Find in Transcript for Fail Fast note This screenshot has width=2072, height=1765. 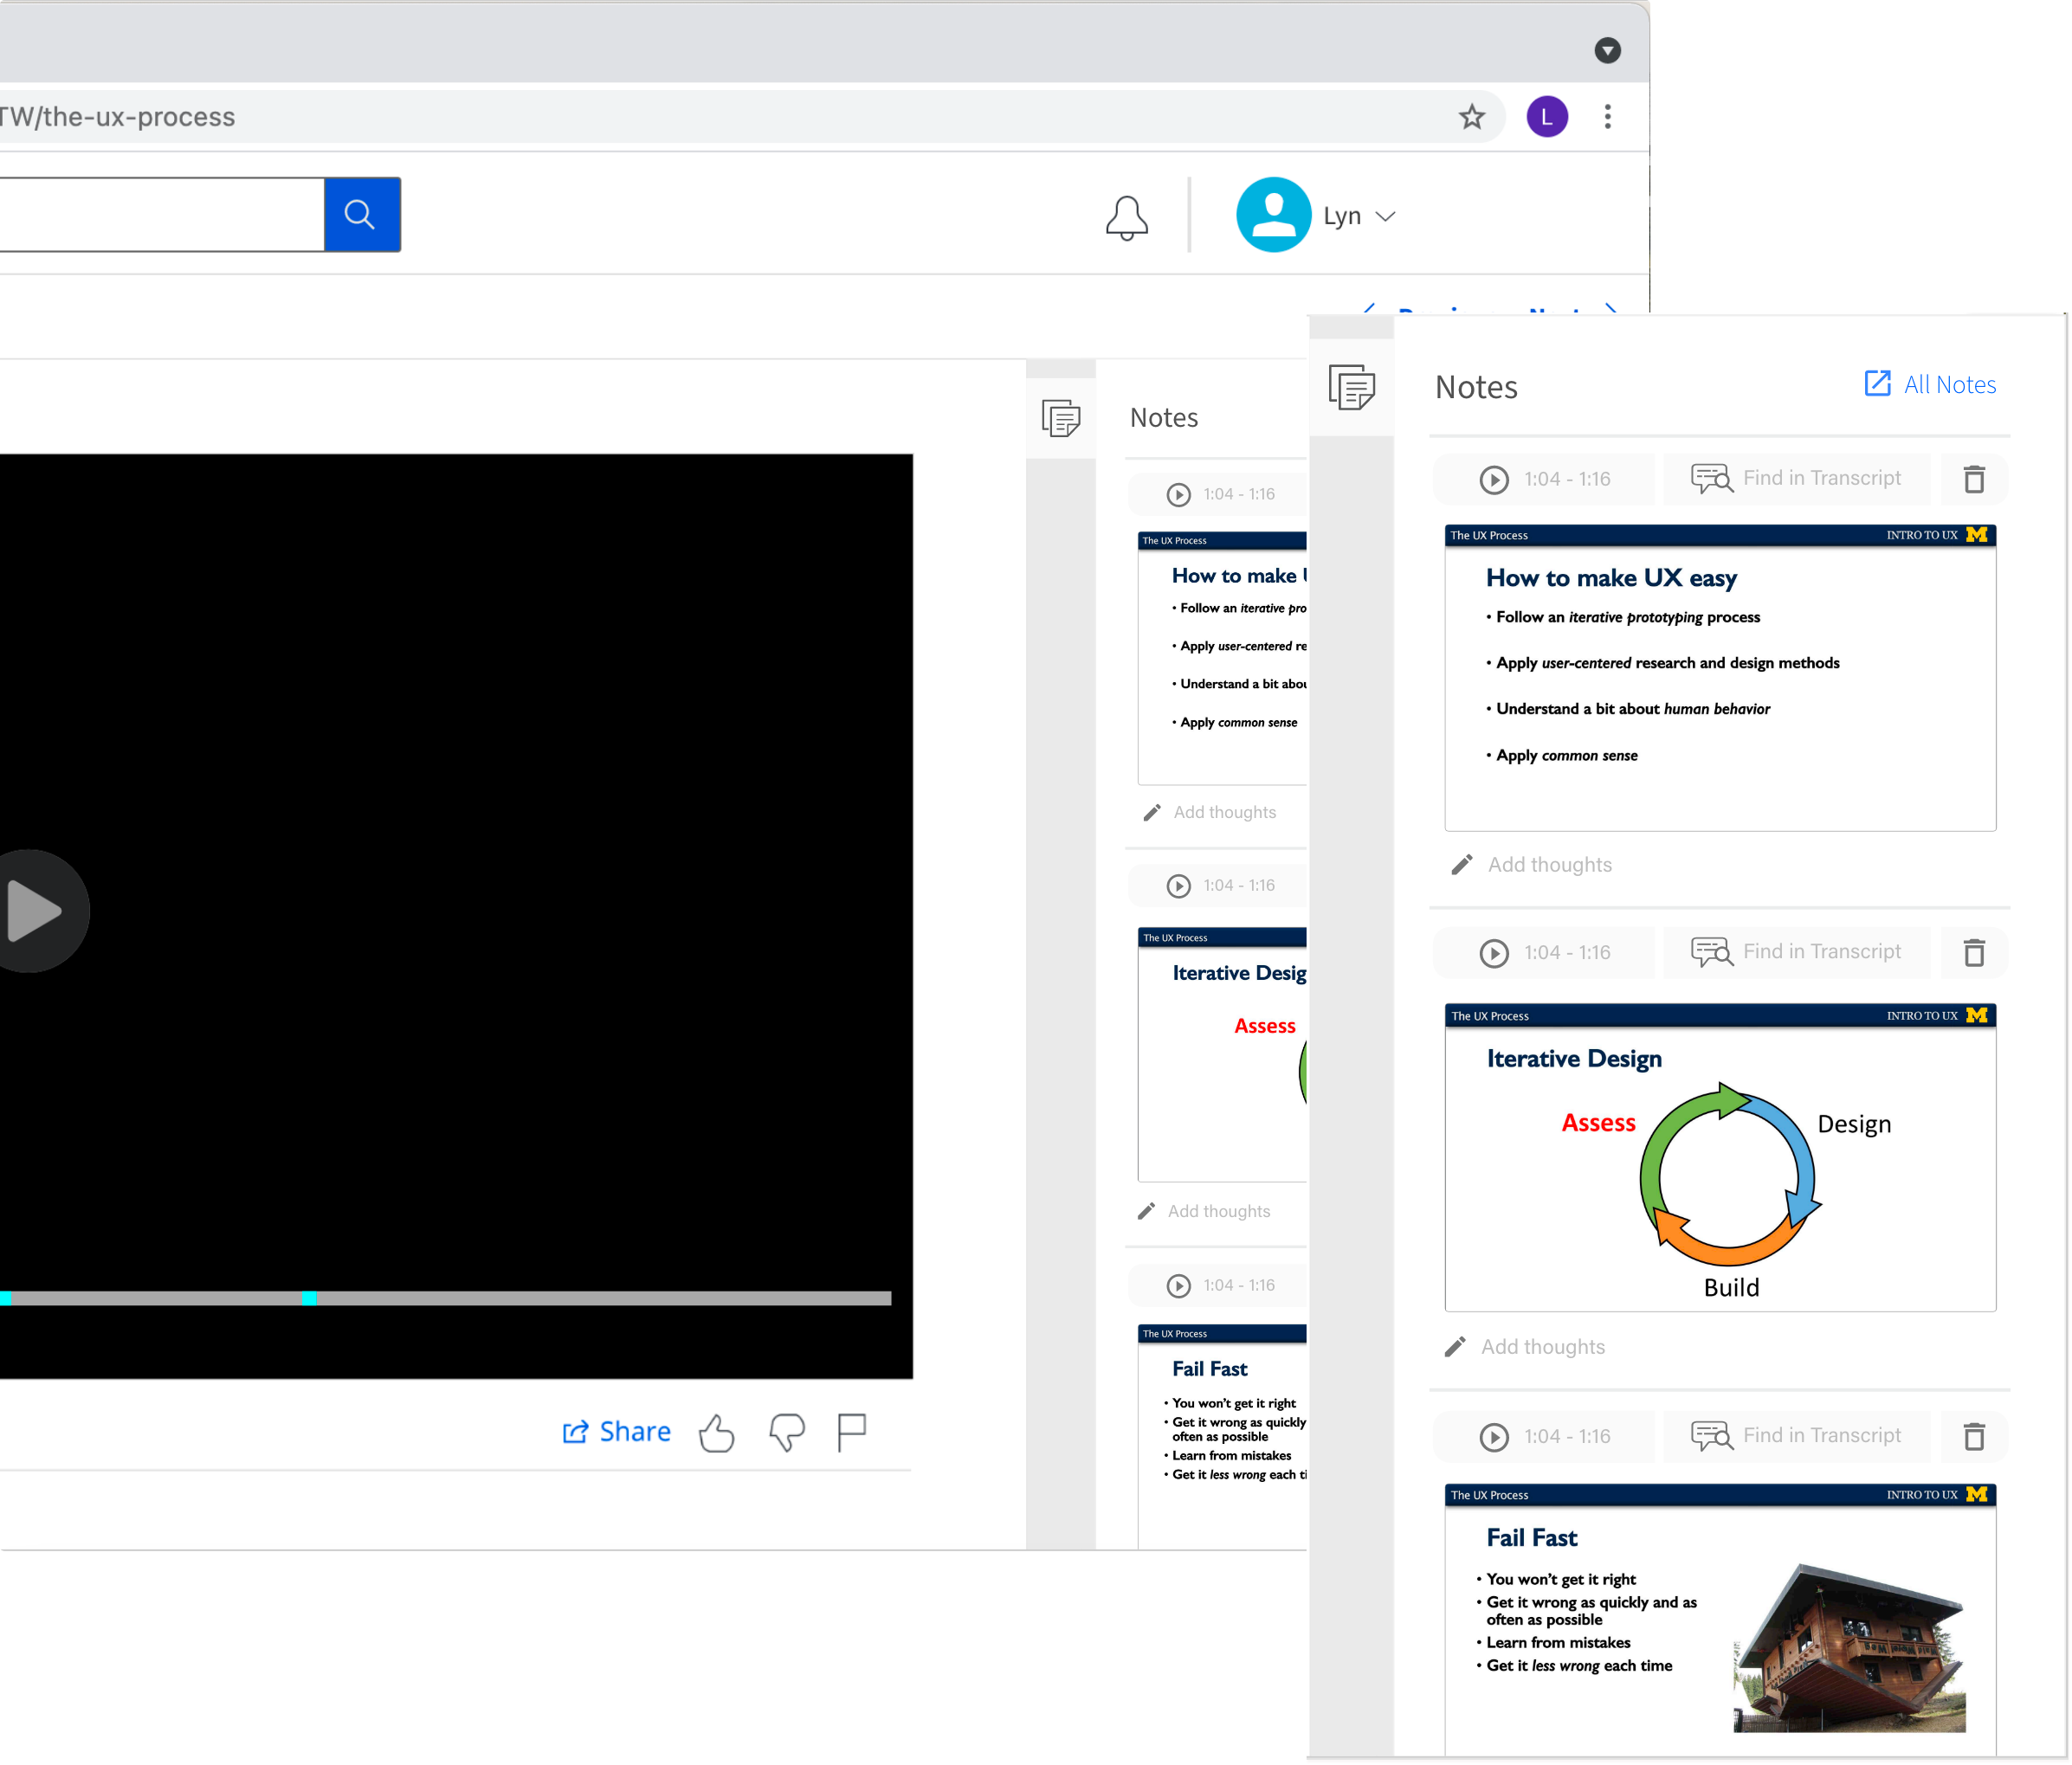(x=1796, y=1436)
